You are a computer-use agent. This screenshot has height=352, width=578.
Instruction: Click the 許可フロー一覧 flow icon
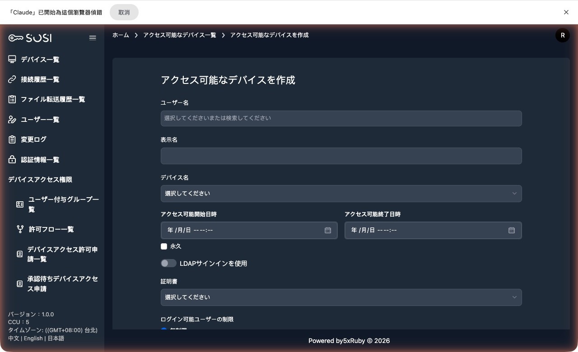(x=20, y=229)
